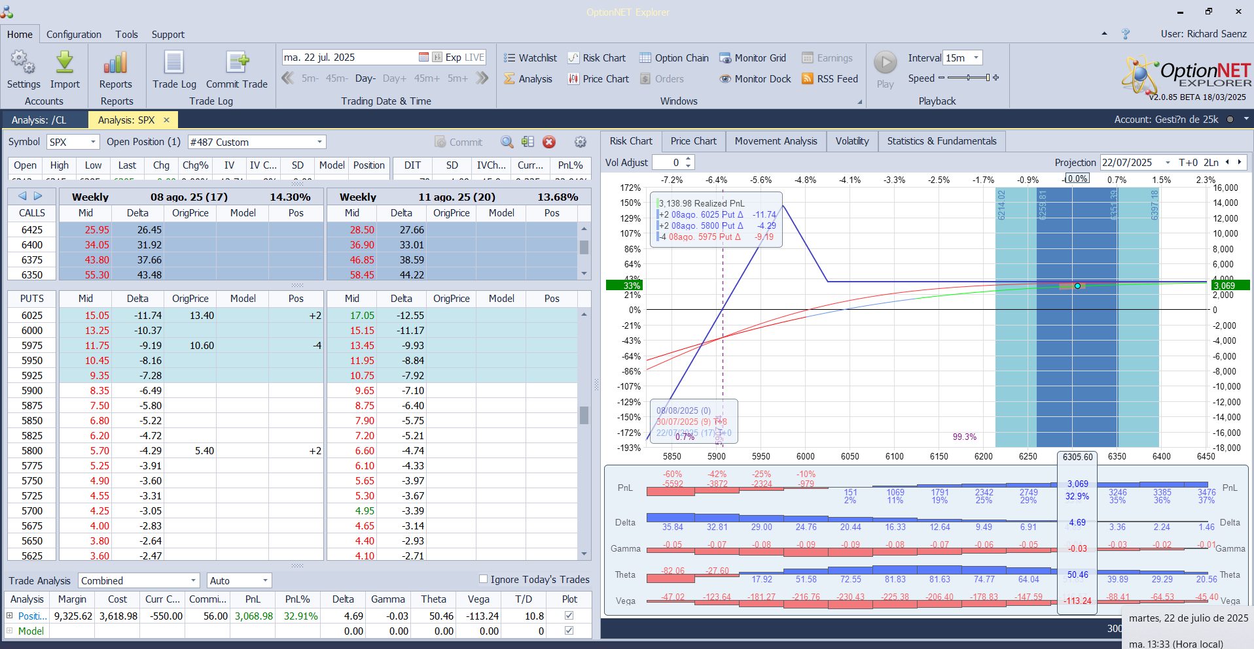Expand the Position row in Trade Analysis
The height and width of the screenshot is (649, 1254).
click(x=10, y=616)
